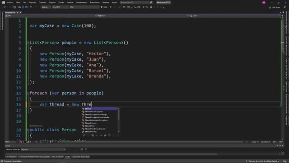This screenshot has height=163, width=289.
Task: Switch to Explorador de pruebas tab
Action: pos(80,157)
